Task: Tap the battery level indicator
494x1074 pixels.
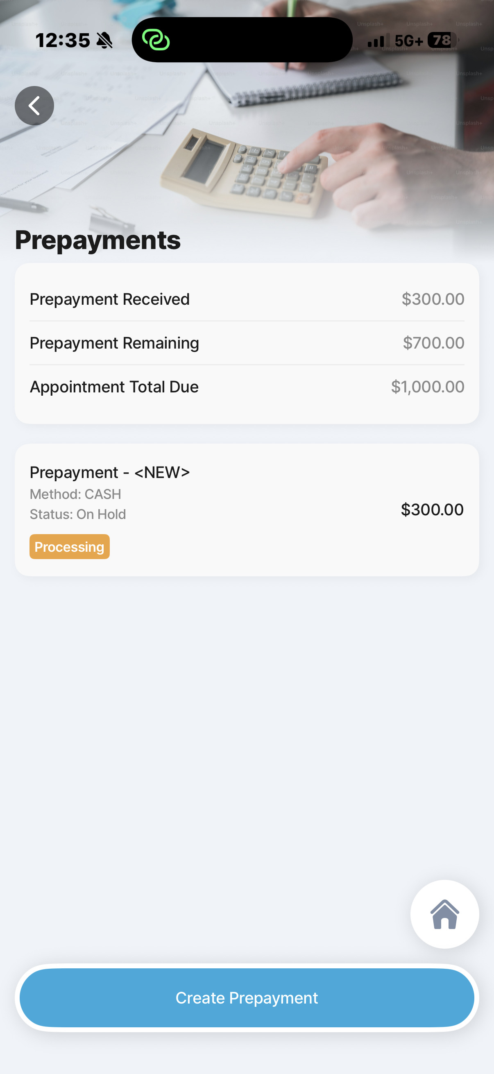Action: click(x=443, y=40)
